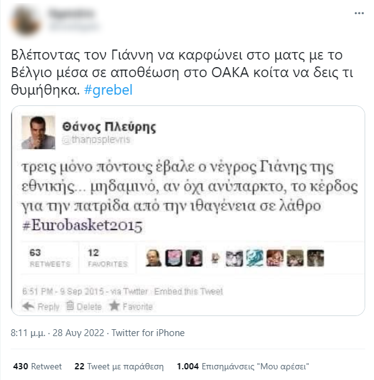This screenshot has width=374, height=380.
Task: Show the 430 Retweet list
Action: click(x=38, y=366)
